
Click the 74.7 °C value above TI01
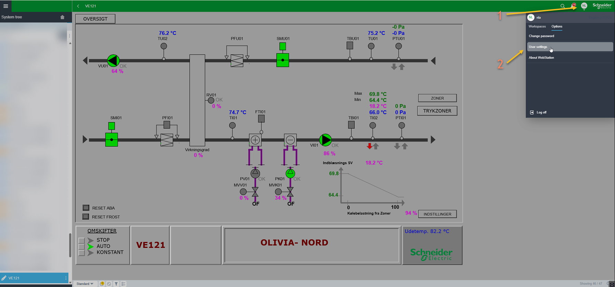tap(238, 112)
